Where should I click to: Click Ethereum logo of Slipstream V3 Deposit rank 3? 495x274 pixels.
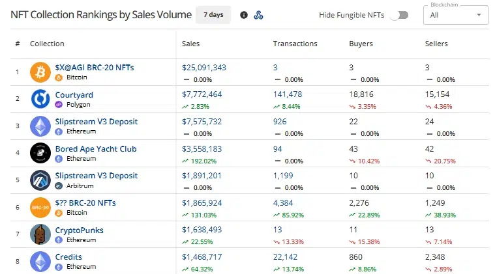click(x=40, y=126)
